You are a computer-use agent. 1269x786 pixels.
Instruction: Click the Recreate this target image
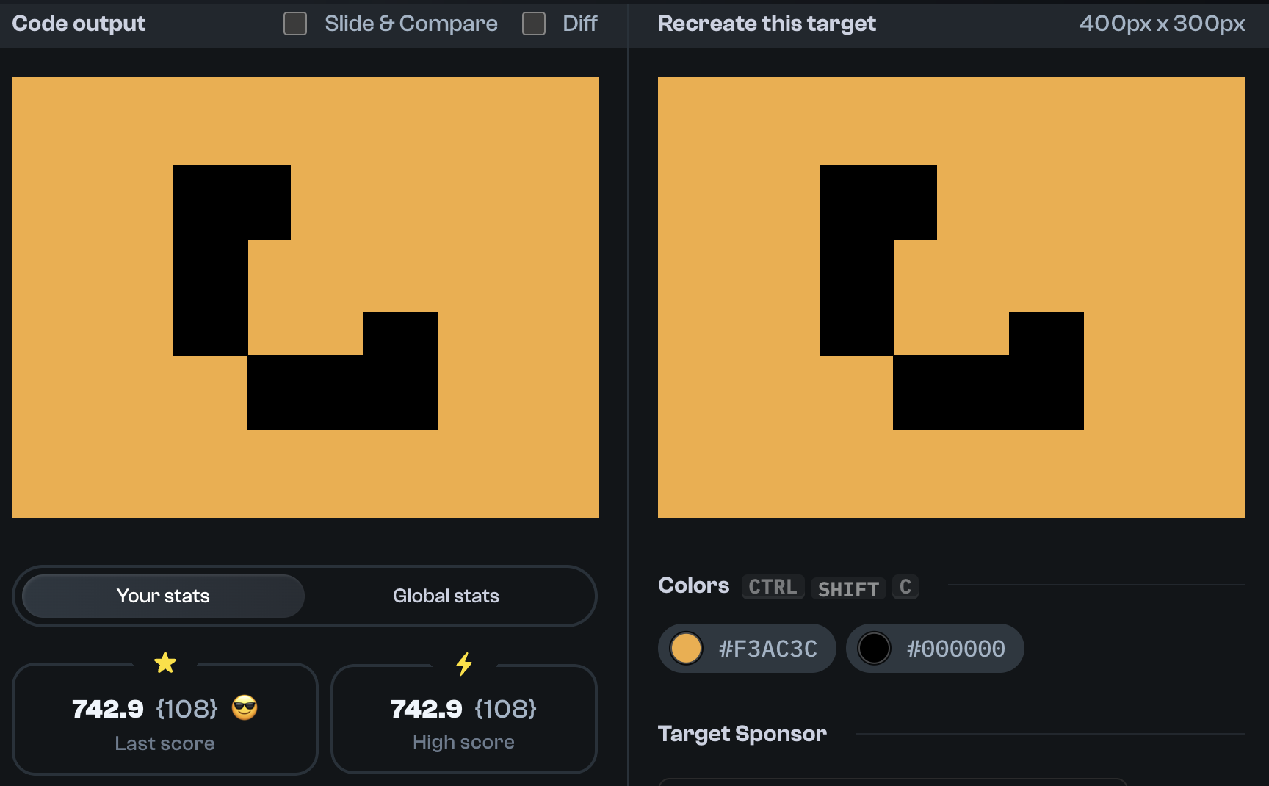point(952,298)
